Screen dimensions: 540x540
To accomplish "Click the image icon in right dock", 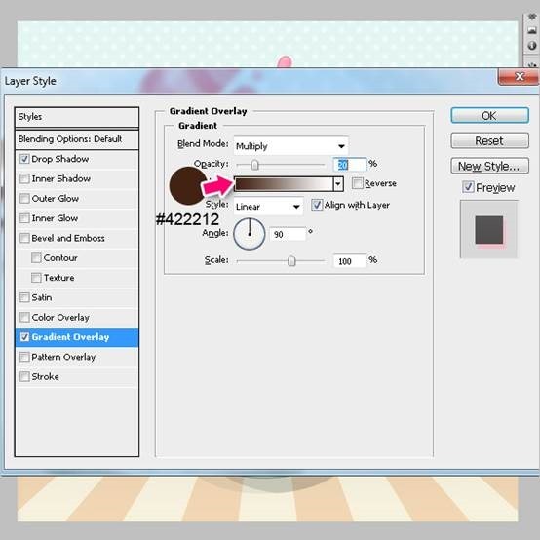I will click(x=532, y=30).
